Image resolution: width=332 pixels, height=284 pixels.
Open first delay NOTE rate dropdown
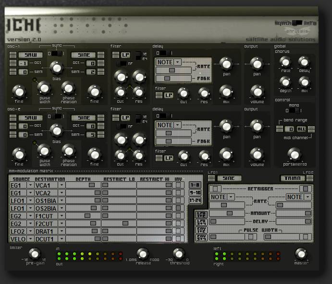(178, 62)
